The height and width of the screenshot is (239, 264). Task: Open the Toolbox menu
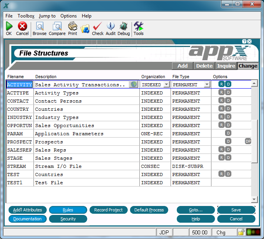click(x=26, y=16)
